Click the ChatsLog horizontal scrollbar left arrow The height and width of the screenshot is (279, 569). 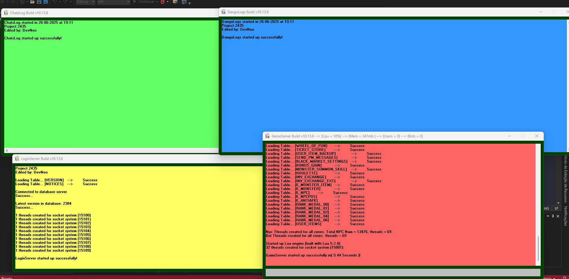tap(7, 150)
